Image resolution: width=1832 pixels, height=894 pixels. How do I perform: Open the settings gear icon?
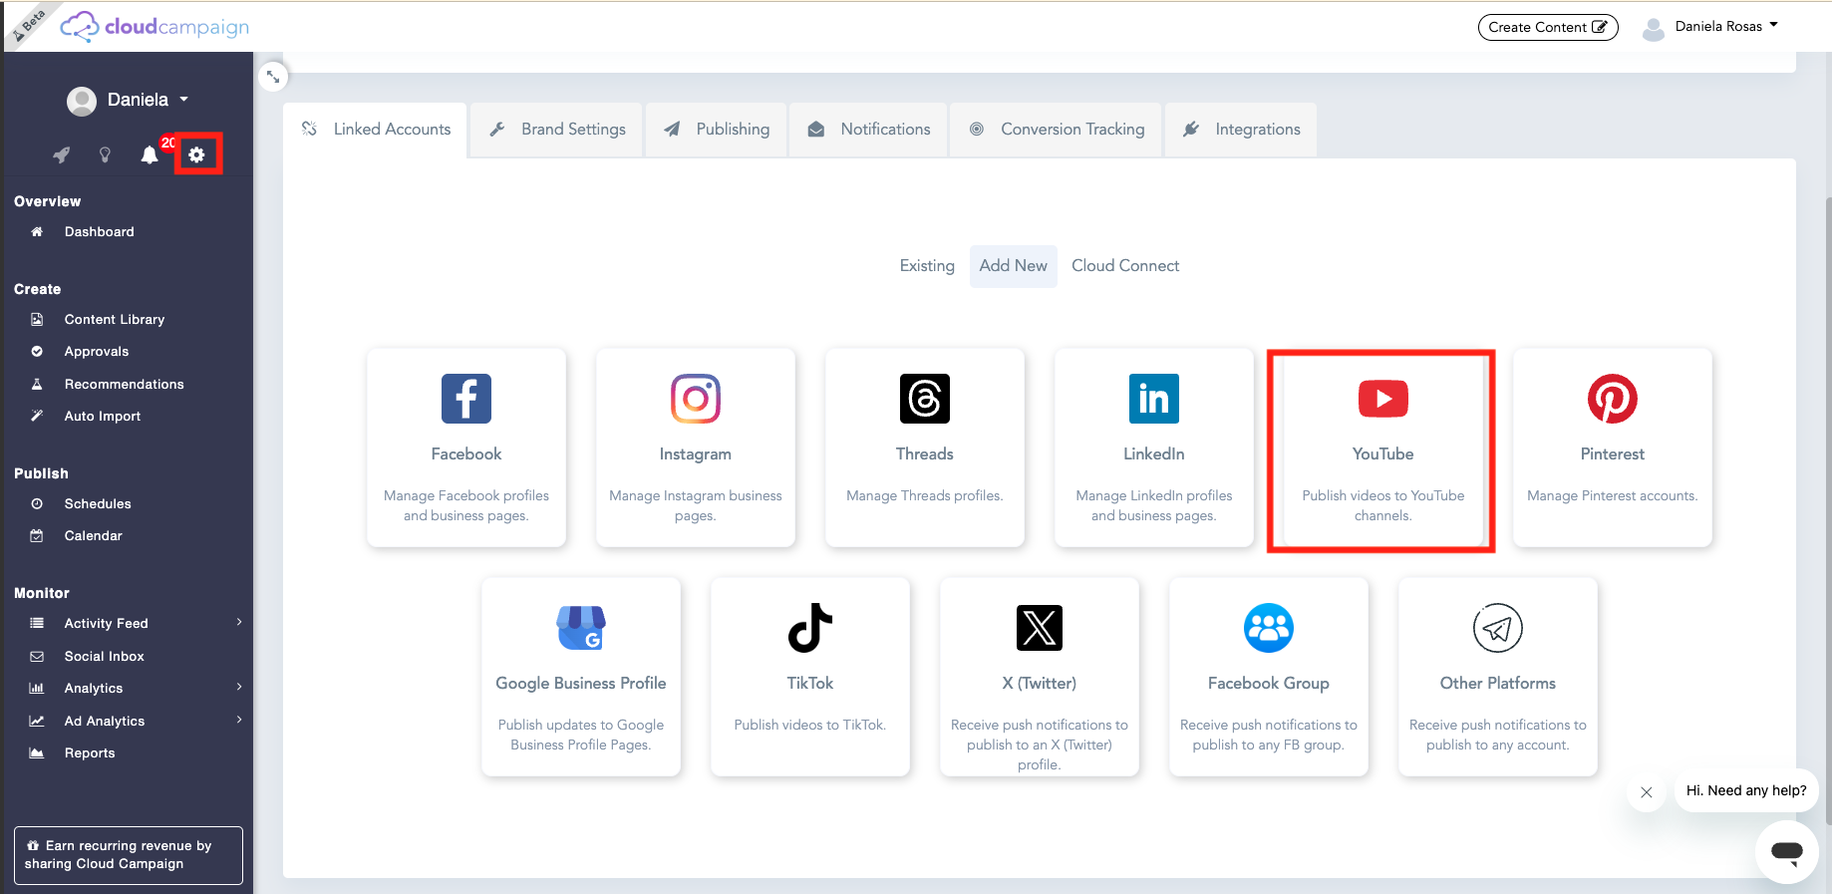coord(196,154)
